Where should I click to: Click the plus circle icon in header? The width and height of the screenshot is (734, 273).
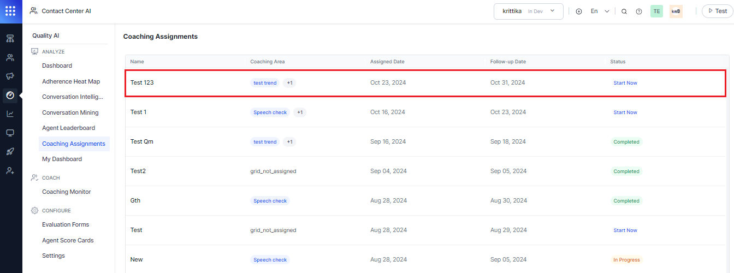[x=579, y=11]
